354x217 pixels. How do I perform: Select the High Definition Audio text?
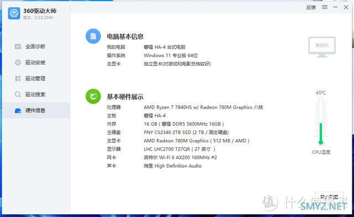(173, 166)
